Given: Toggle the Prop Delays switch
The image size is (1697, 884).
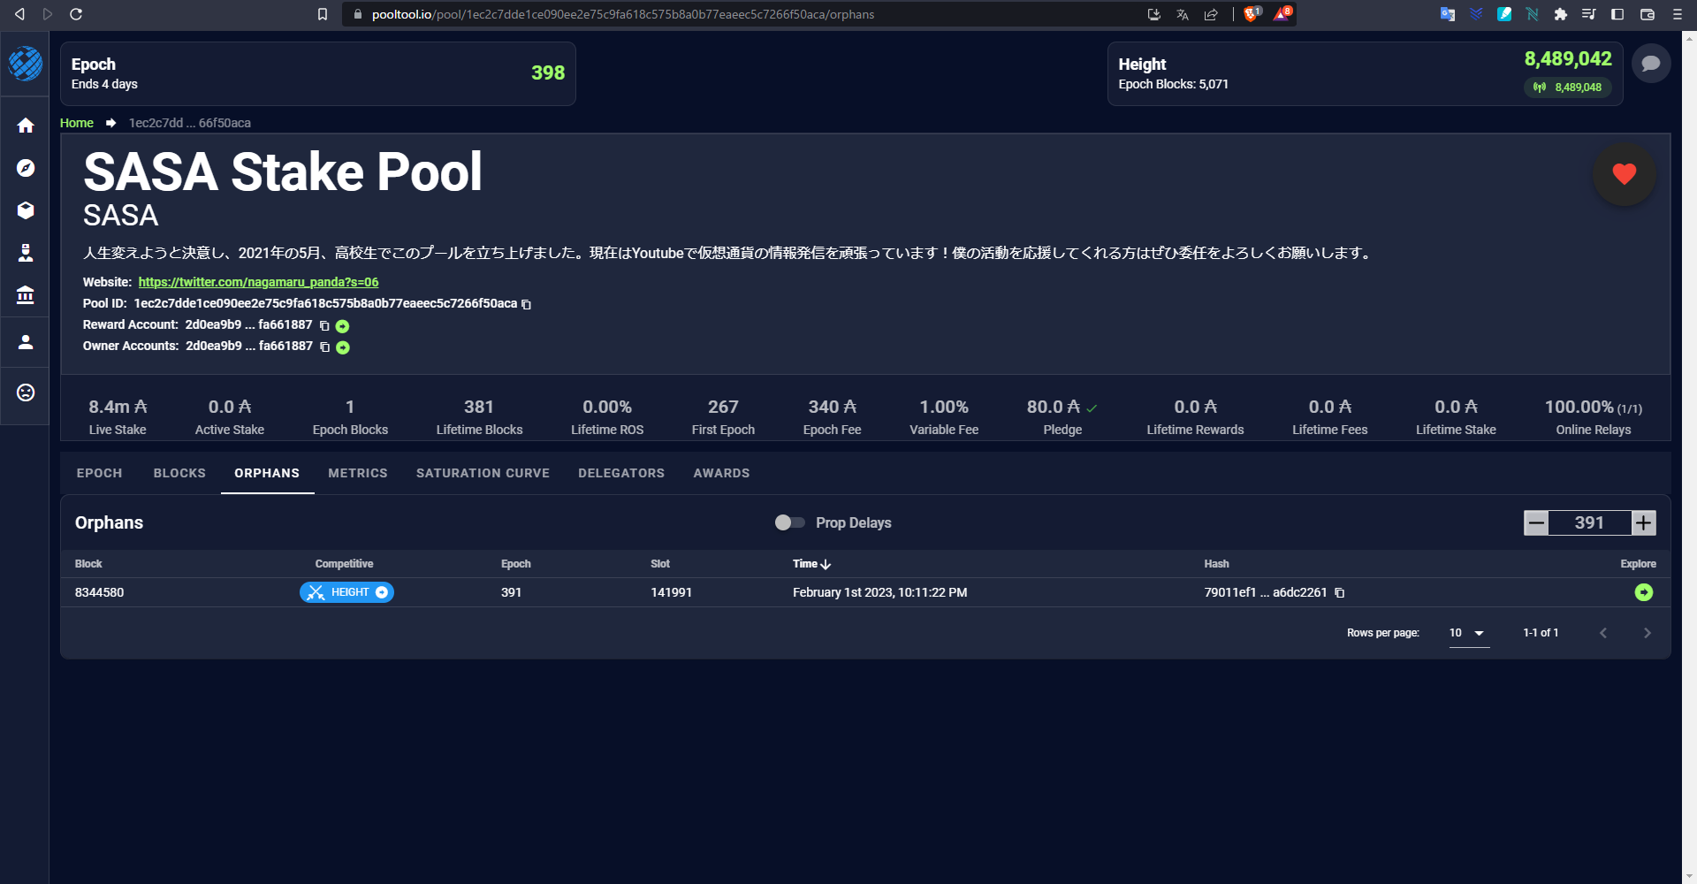Looking at the screenshot, I should 788,522.
